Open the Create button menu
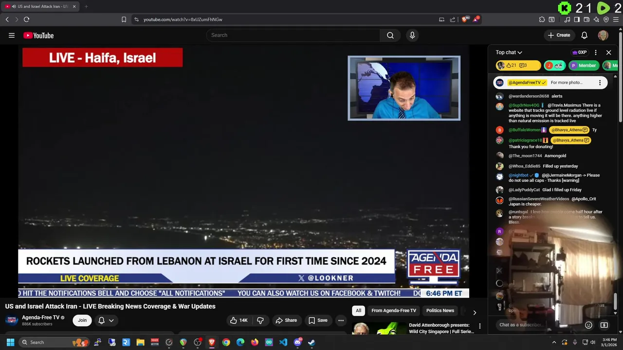 (x=559, y=35)
